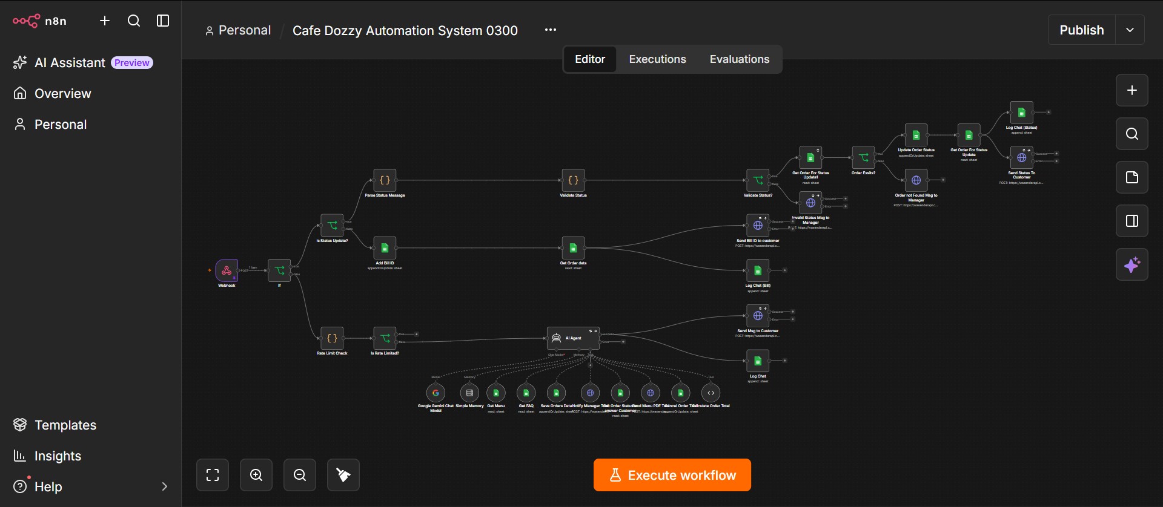This screenshot has width=1163, height=507.
Task: Open the AI Agent node
Action: tap(573, 338)
